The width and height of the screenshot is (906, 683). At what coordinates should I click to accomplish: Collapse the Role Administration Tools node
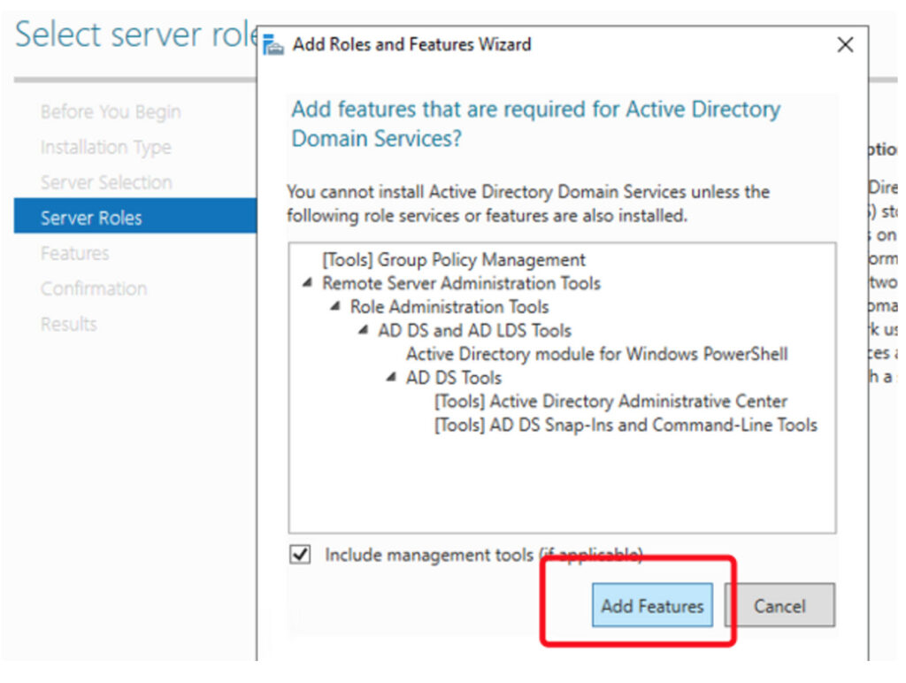tap(335, 307)
